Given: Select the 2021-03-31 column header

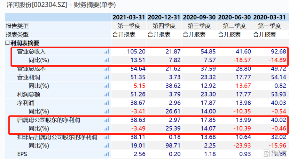Looking at the screenshot, I should [x=128, y=17].
